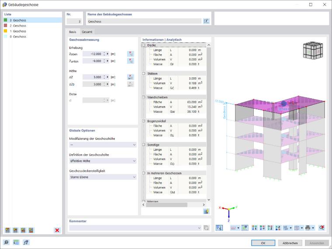332x249 pixels.
Task: Select 2 Geschoss in the list
Action: 32,26
